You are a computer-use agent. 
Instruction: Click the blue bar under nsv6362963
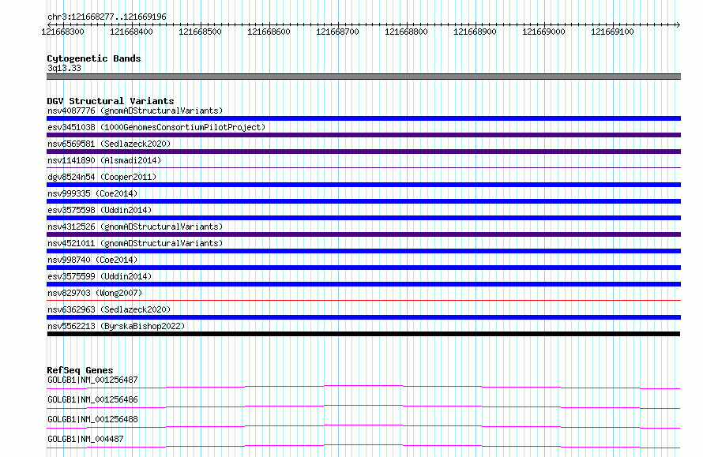coord(363,317)
